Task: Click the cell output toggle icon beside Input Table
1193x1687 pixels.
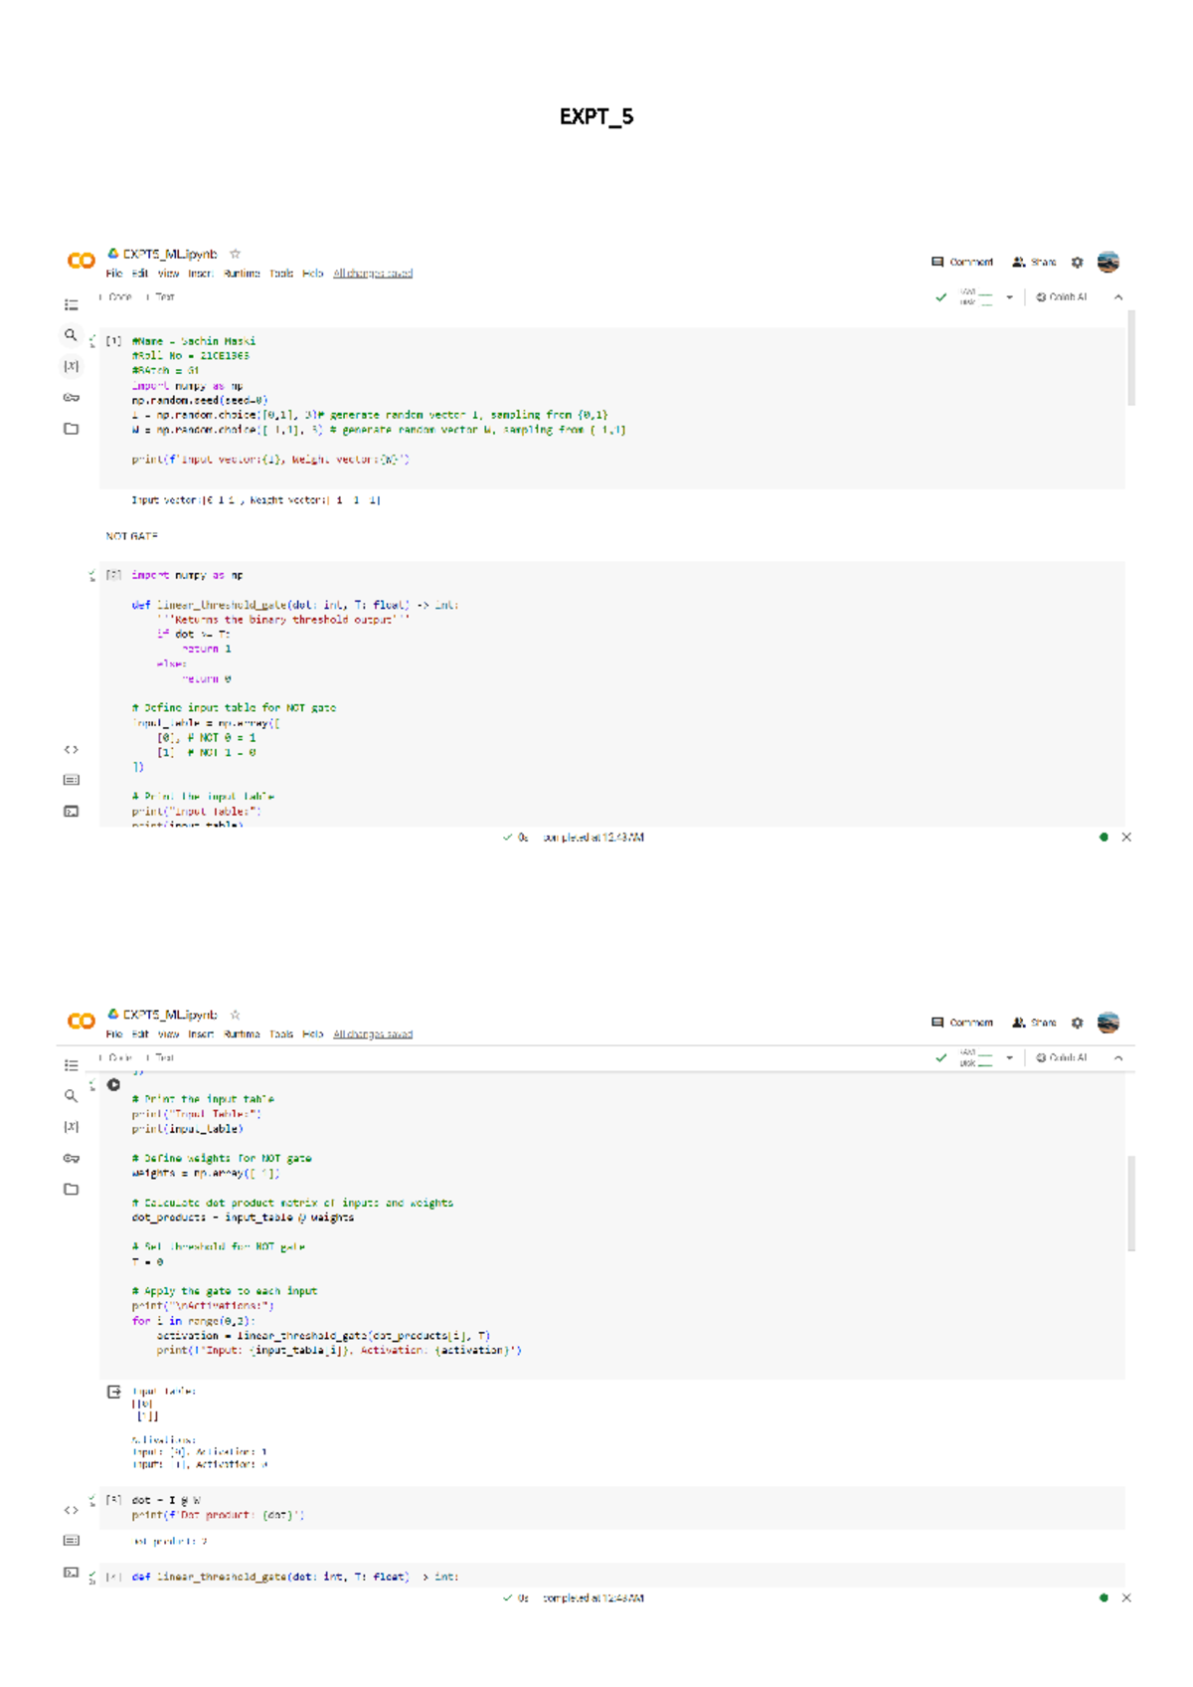Action: [x=113, y=1392]
